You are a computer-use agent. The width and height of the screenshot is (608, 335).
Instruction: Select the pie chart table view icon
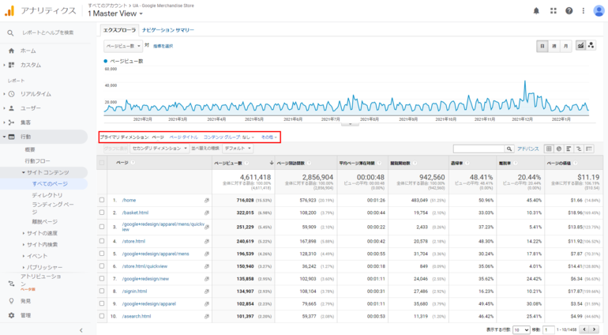pos(559,148)
